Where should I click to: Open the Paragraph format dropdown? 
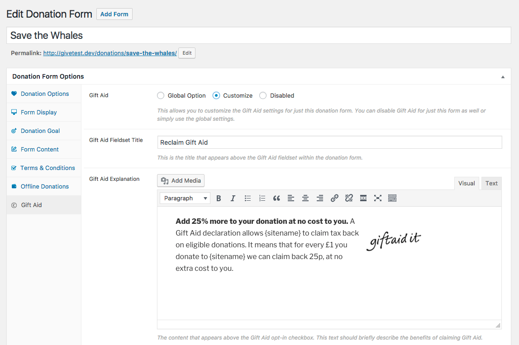pyautogui.click(x=185, y=198)
